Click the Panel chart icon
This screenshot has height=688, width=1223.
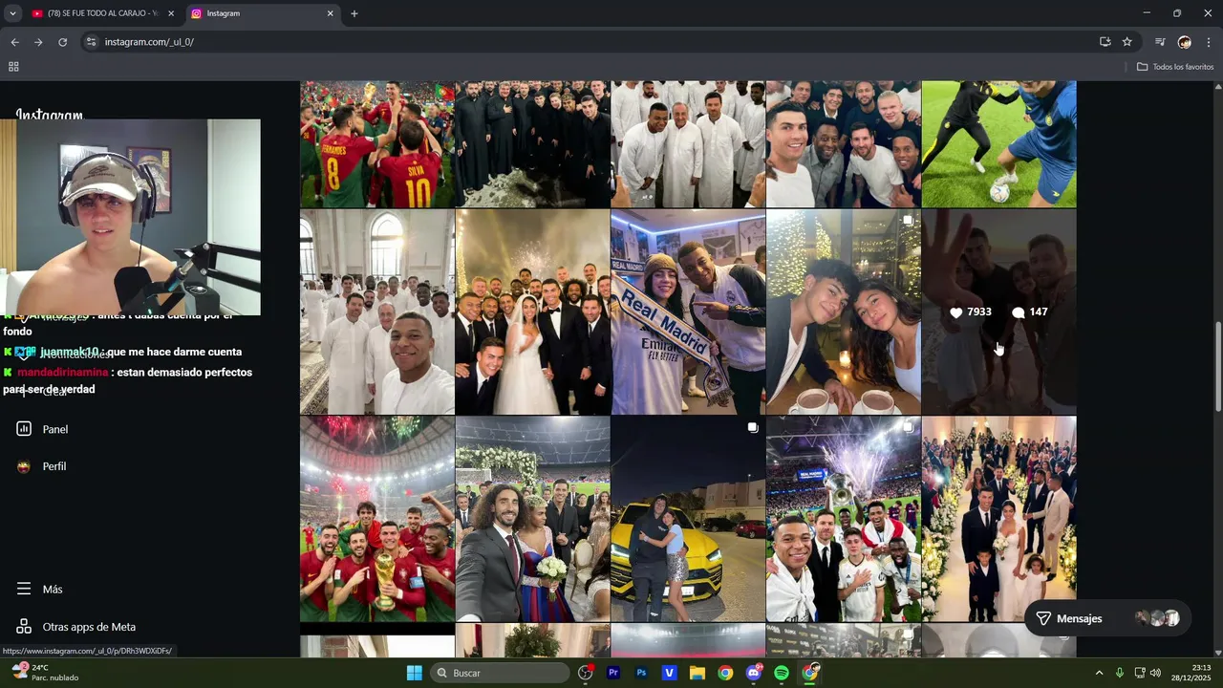(x=24, y=429)
